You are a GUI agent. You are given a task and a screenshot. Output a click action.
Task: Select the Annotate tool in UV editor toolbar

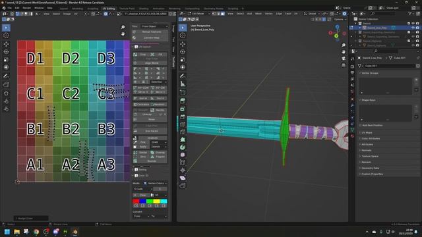[6, 76]
